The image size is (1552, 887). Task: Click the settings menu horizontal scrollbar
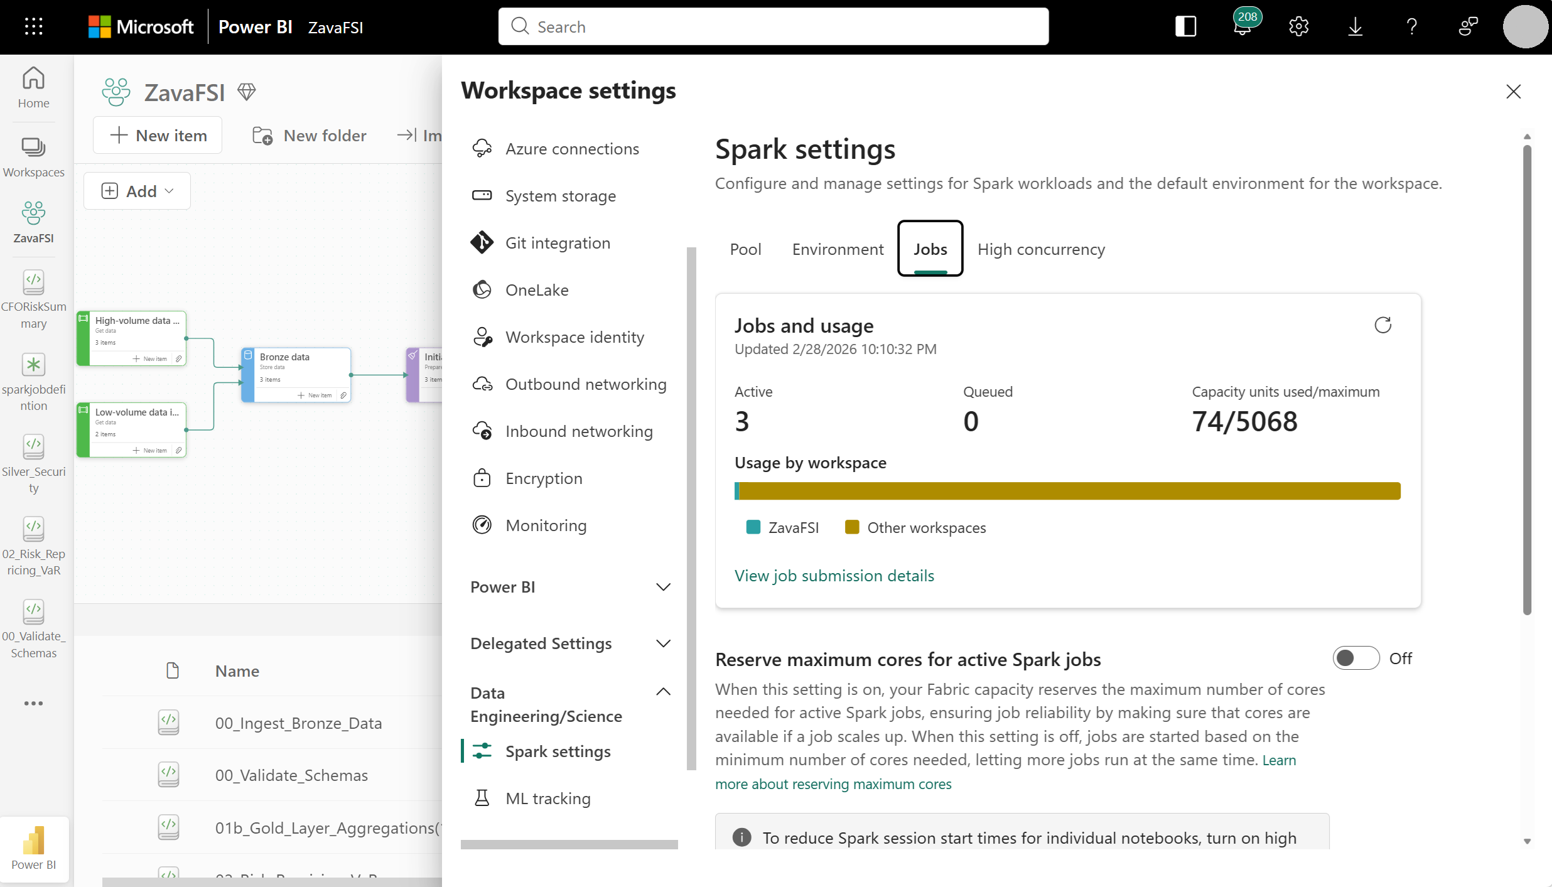(x=569, y=844)
